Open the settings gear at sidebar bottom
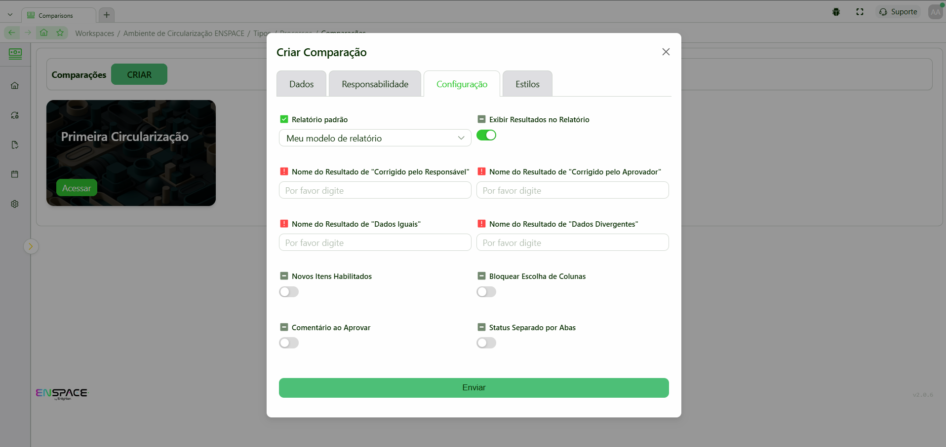 point(15,204)
